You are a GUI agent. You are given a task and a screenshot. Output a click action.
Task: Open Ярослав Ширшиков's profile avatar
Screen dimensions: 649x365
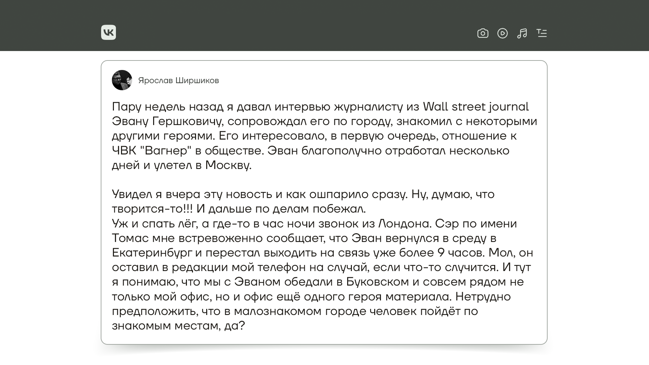(122, 80)
